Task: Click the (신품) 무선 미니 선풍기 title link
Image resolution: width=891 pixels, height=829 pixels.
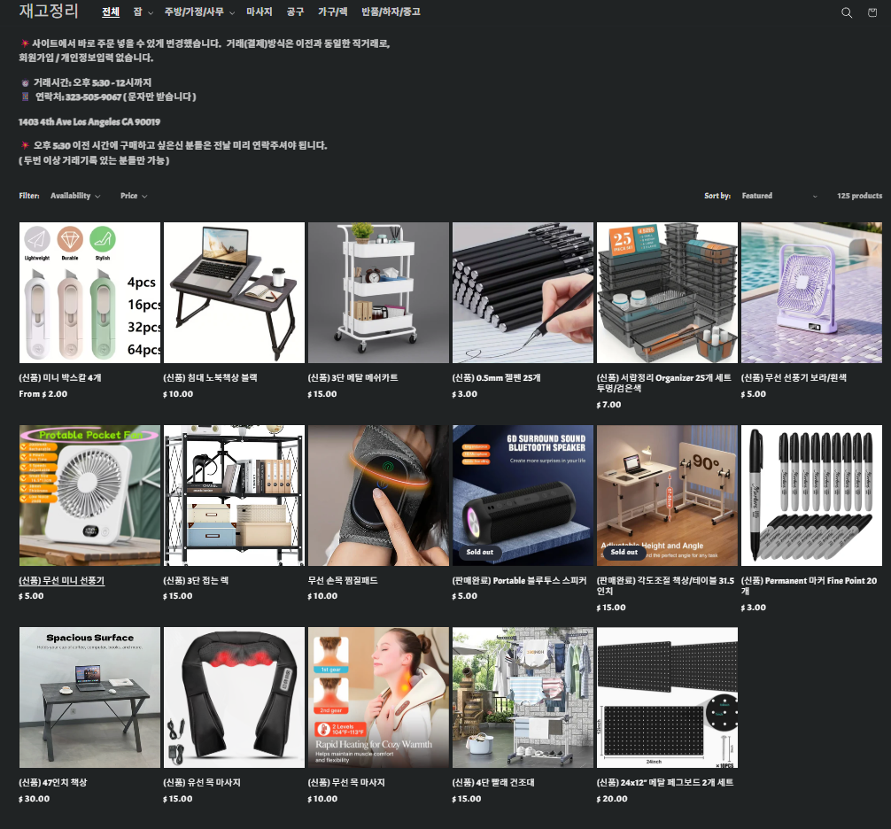Action: [61, 581]
